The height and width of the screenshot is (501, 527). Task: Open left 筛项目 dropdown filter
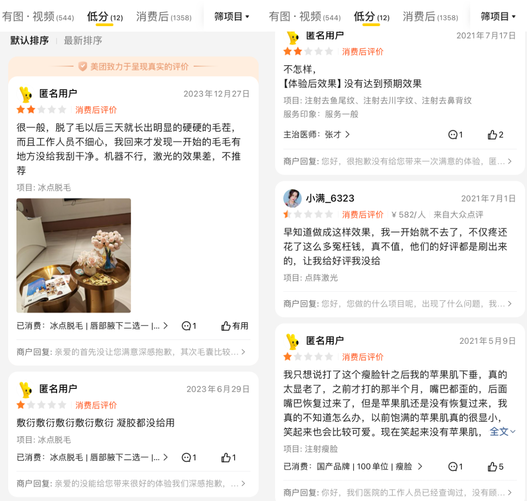pyautogui.click(x=232, y=16)
